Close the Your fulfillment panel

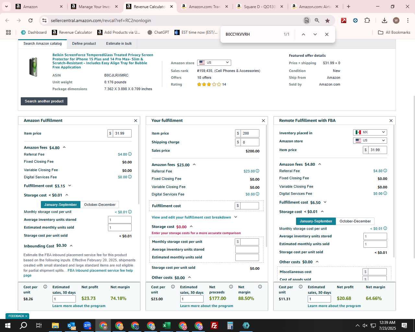(263, 121)
